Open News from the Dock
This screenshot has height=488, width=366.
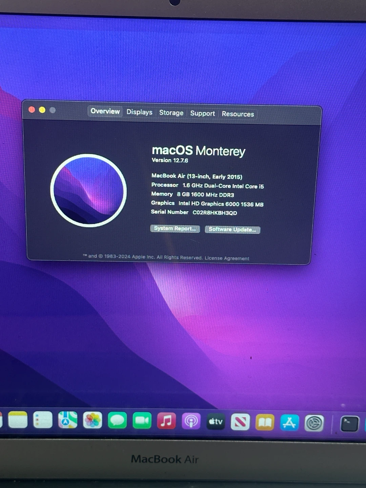[x=240, y=422]
